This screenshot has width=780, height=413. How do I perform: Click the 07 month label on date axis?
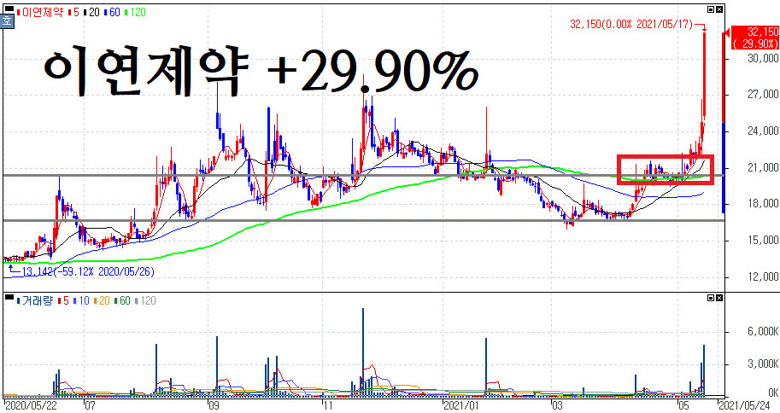pos(90,405)
